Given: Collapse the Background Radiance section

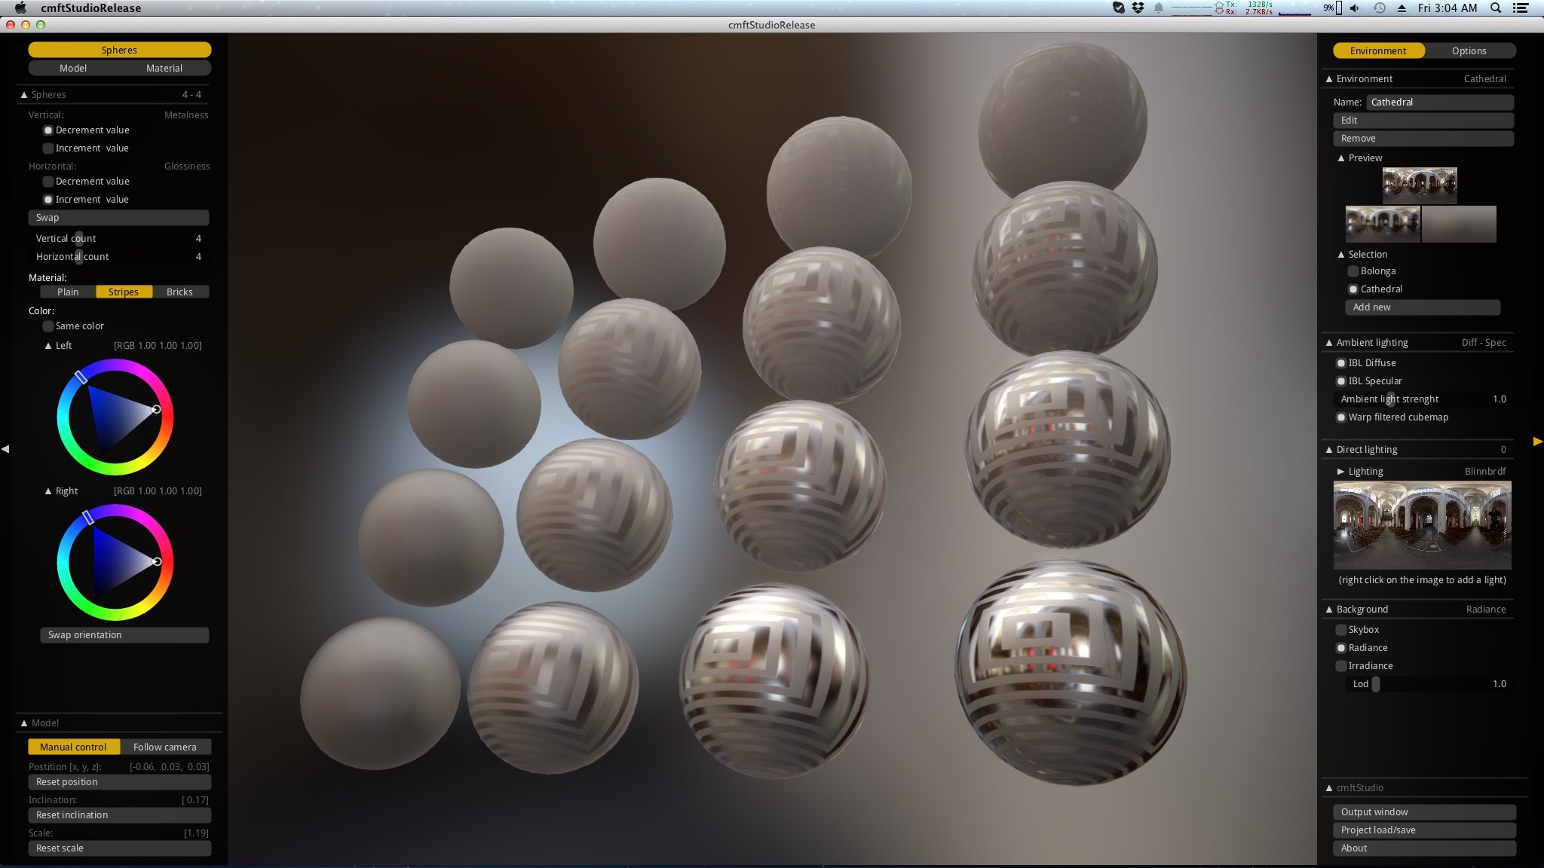Looking at the screenshot, I should click(x=1328, y=609).
